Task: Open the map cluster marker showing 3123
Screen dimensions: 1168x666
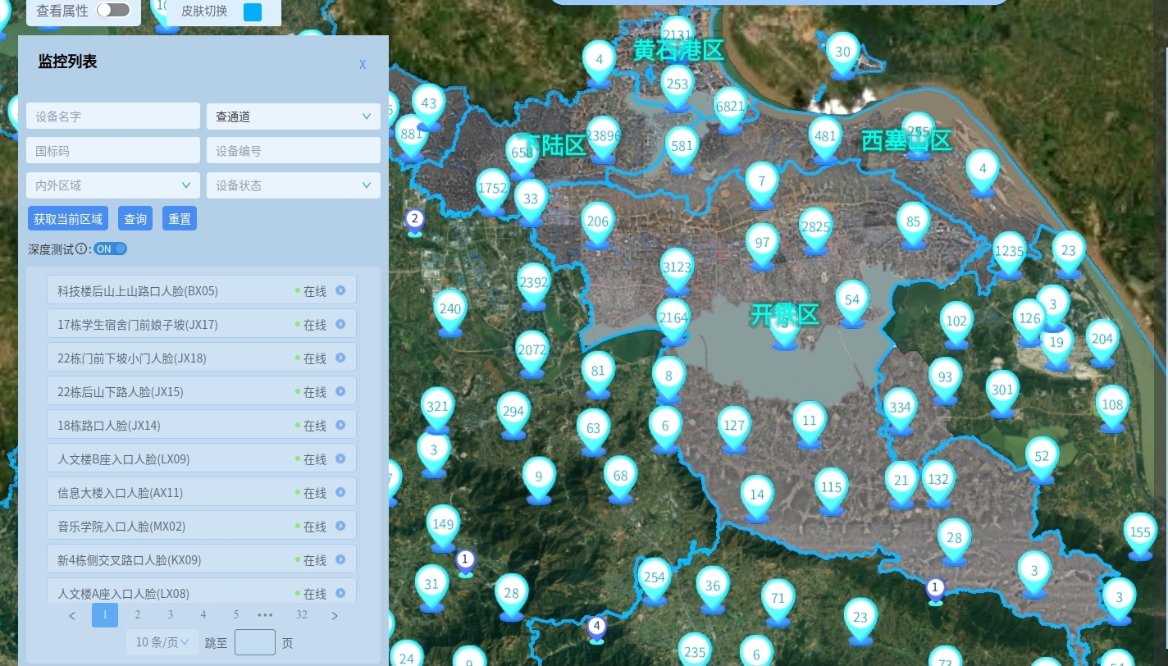Action: point(677,271)
